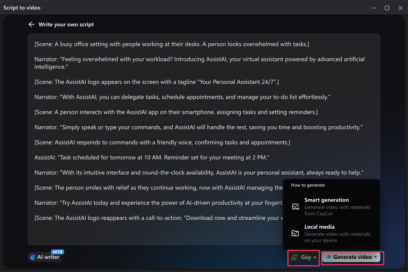This screenshot has width=408, height=272.
Task: Click the narrator line "Try AssistAI today"
Action: click(x=159, y=203)
